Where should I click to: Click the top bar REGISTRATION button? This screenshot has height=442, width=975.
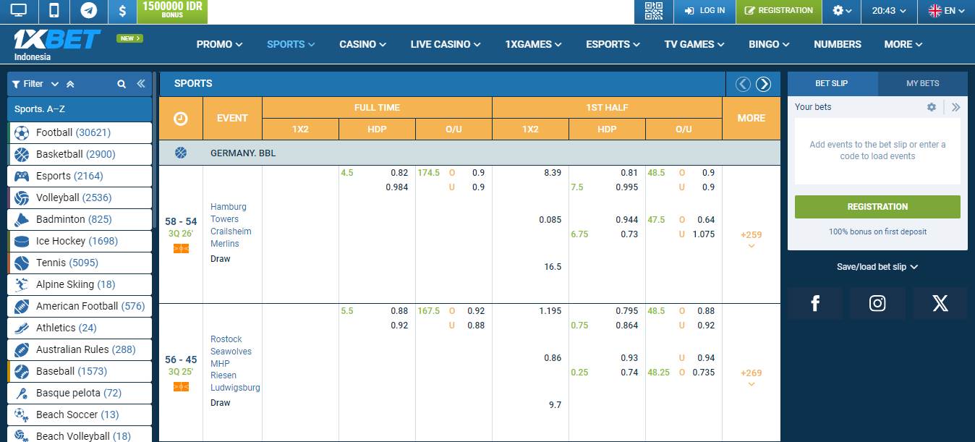click(779, 11)
